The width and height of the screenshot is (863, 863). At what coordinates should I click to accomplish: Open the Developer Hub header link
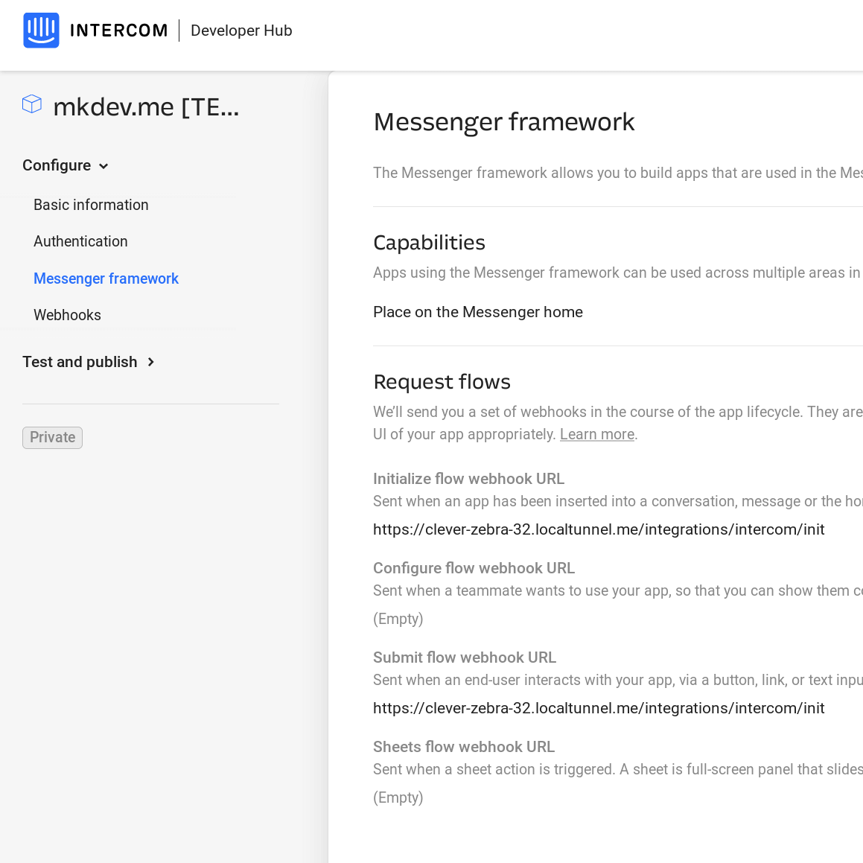pyautogui.click(x=241, y=31)
